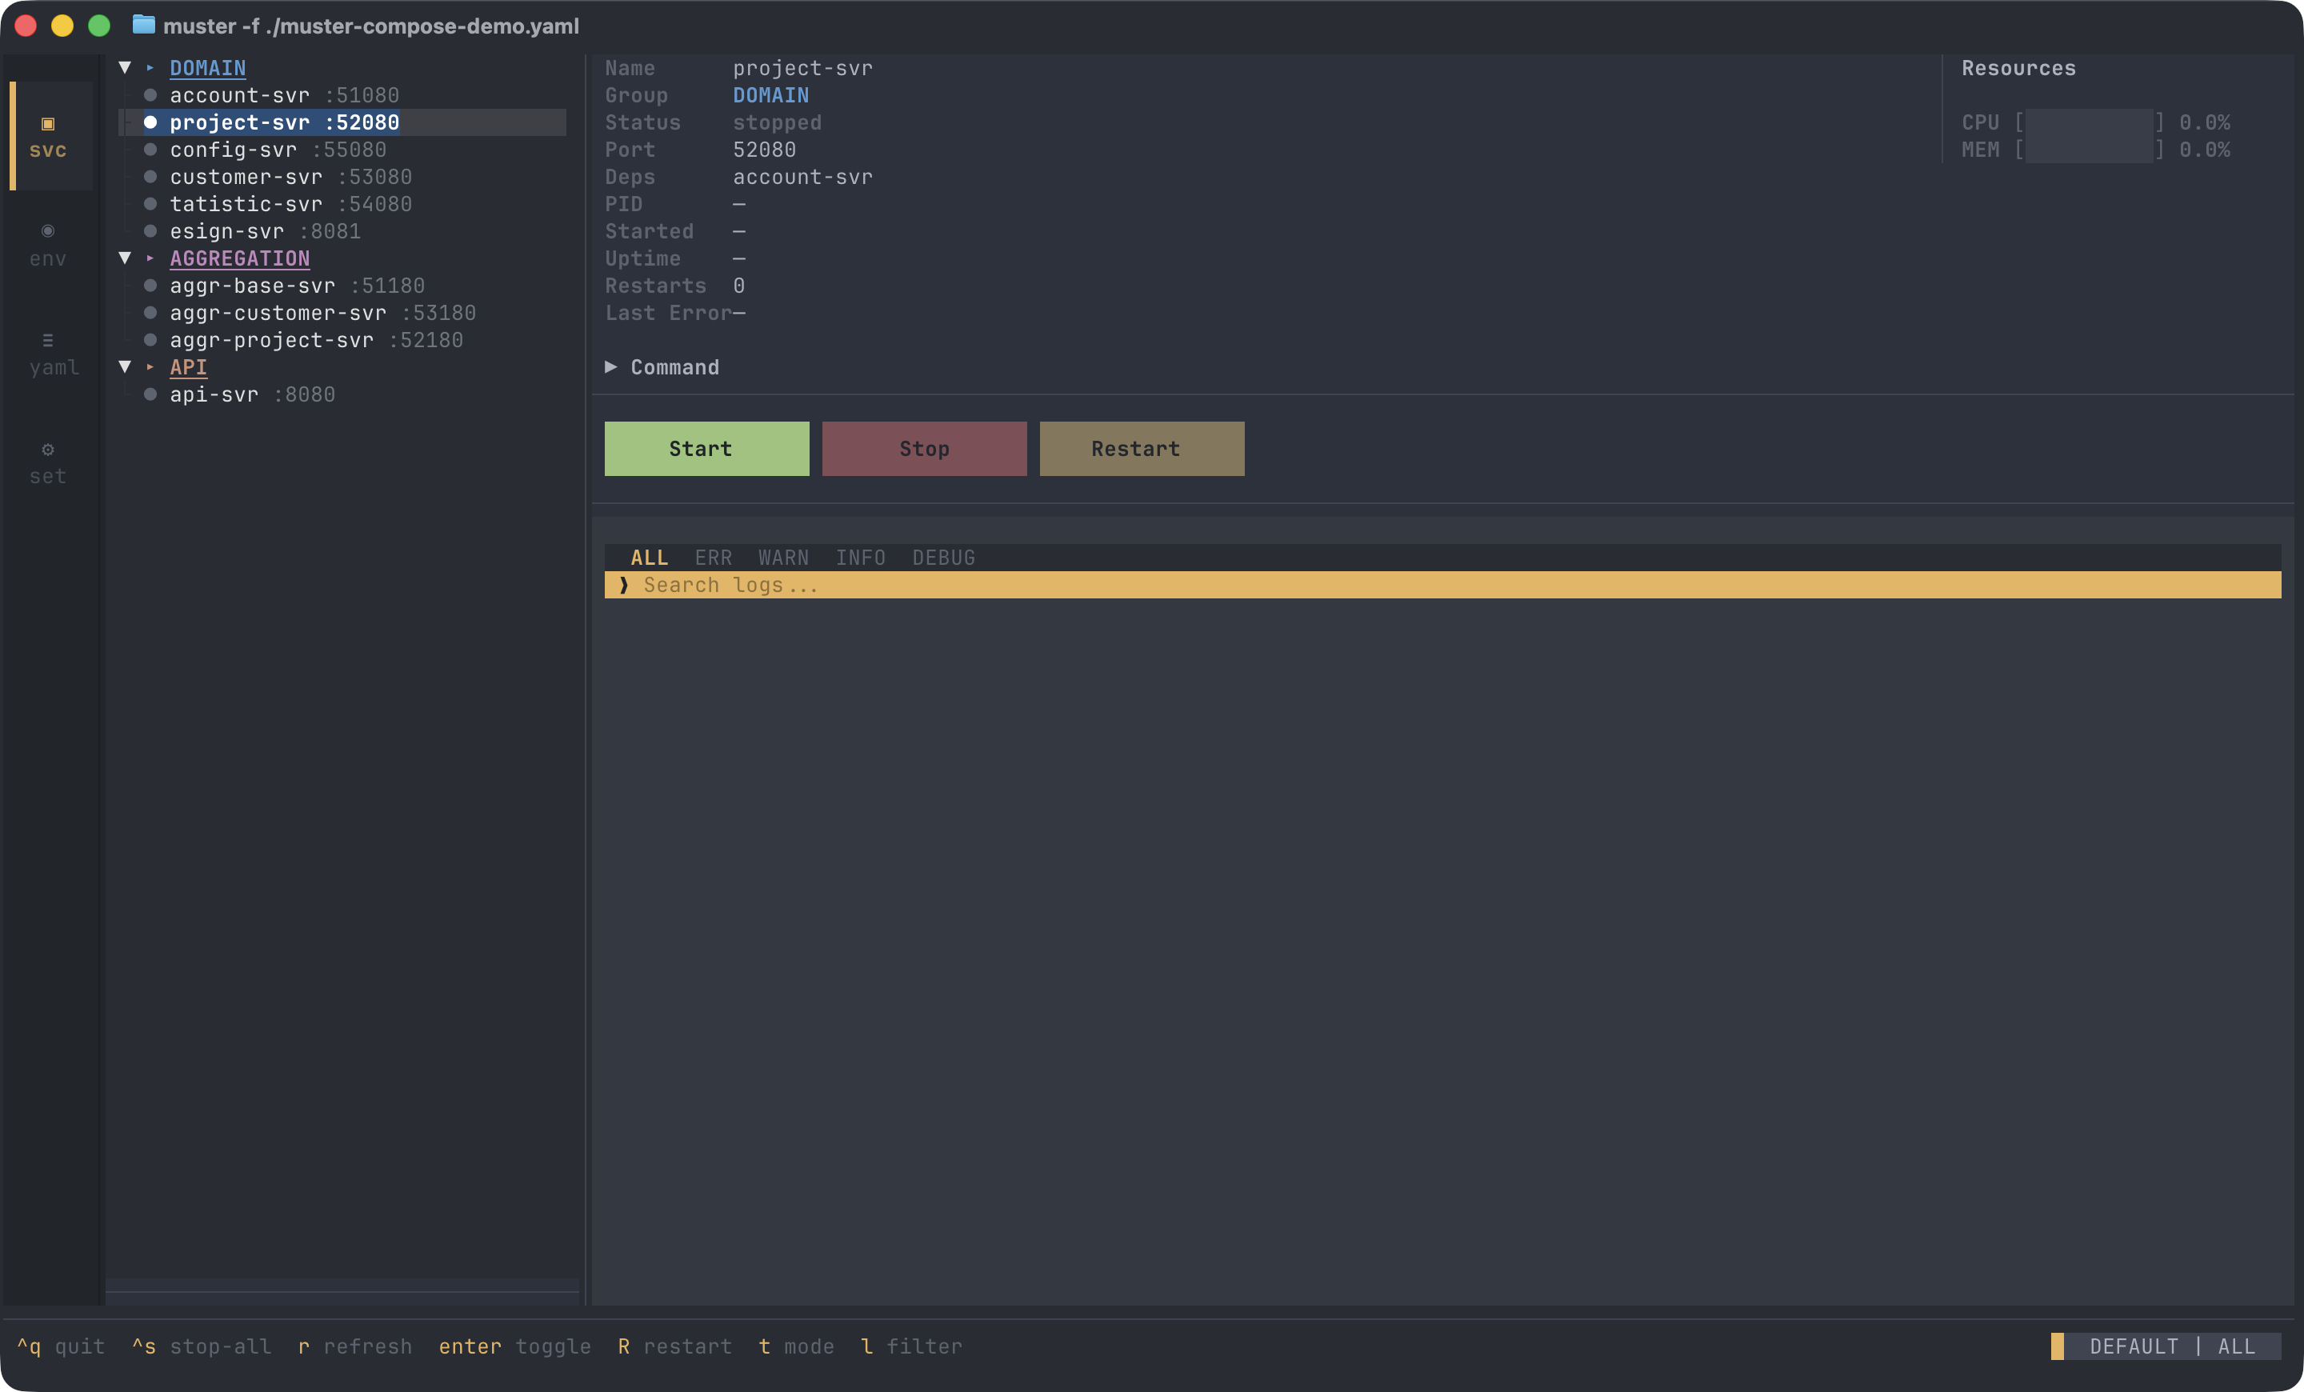Viewport: 2304px width, 1392px height.
Task: Click the R restart shortcut hint
Action: (674, 1346)
